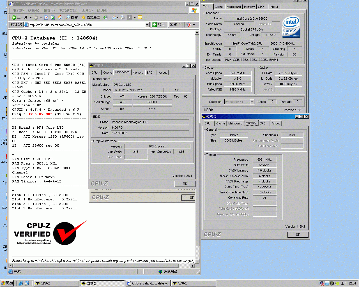This screenshot has width=359, height=287.
Task: Click the Mail envelope icon
Action: tap(114, 17)
